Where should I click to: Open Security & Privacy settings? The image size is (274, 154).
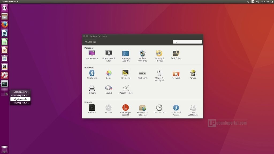[159, 56]
